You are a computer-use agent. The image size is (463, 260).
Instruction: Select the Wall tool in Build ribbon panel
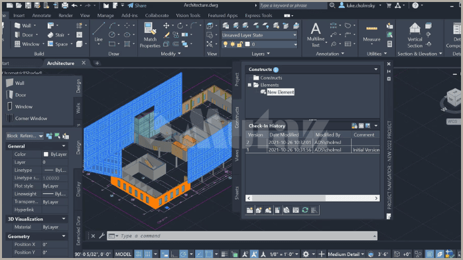pyautogui.click(x=23, y=25)
